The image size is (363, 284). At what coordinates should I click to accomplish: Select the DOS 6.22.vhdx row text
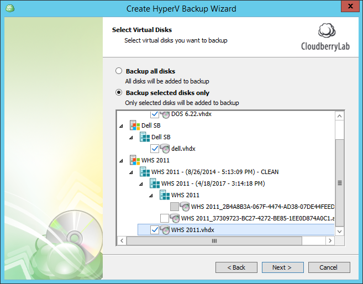pyautogui.click(x=191, y=114)
